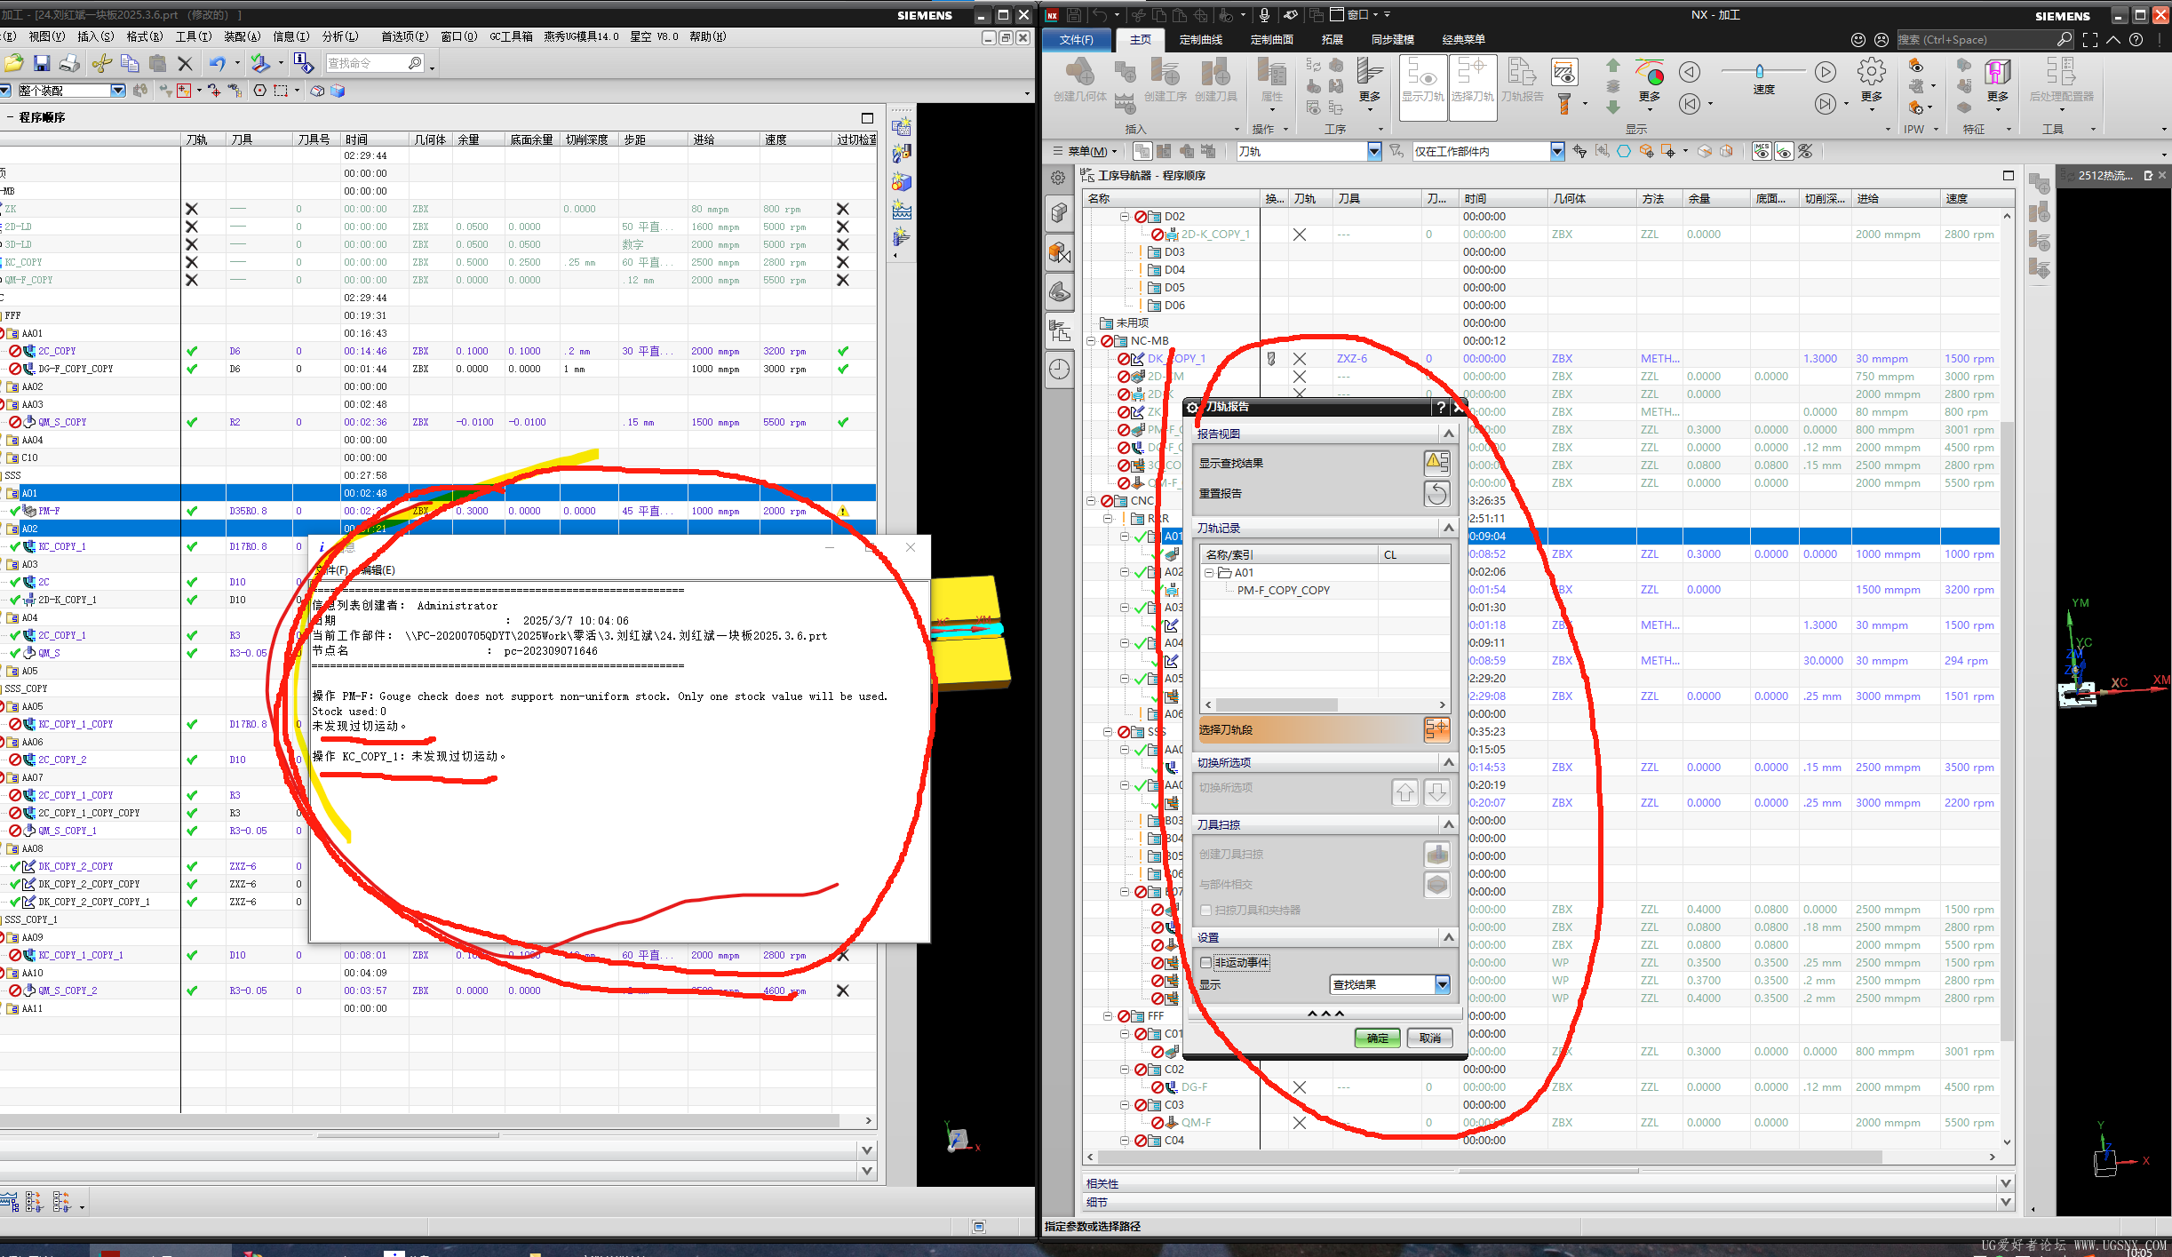
Task: Click the full-screen toggle icon in ribbon bar
Action: click(2090, 39)
